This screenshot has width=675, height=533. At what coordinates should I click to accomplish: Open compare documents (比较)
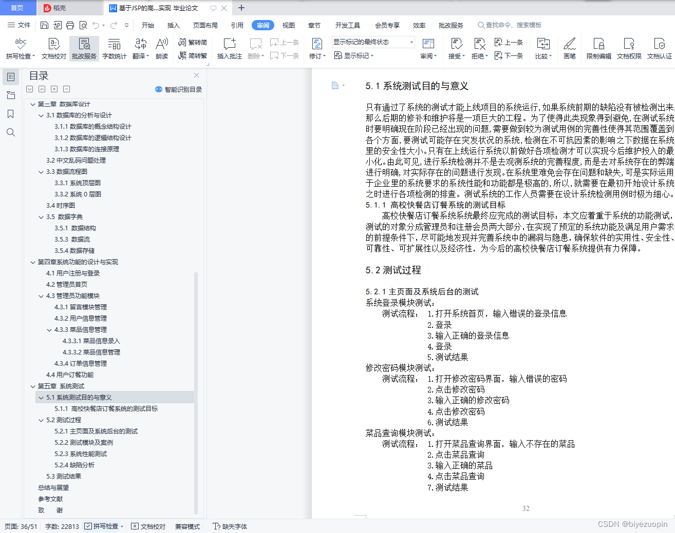[x=543, y=48]
